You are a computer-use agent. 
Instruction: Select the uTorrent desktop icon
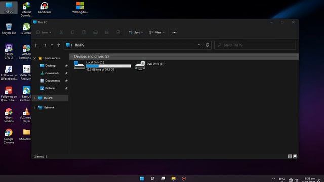click(26, 29)
